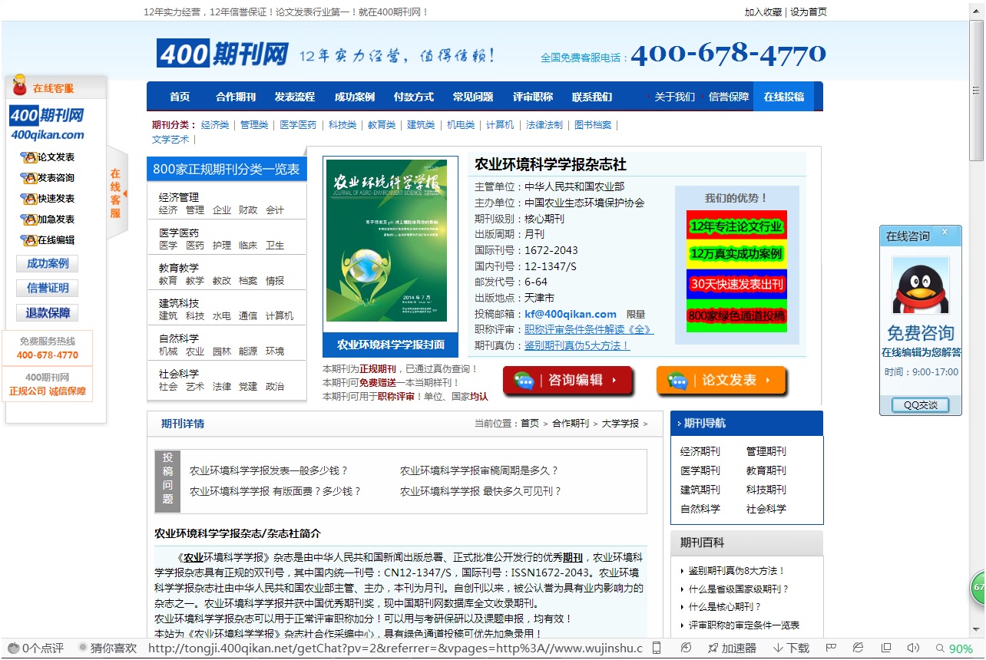
Task: Close the 在线咨询 popup with the x
Action: pos(945,232)
